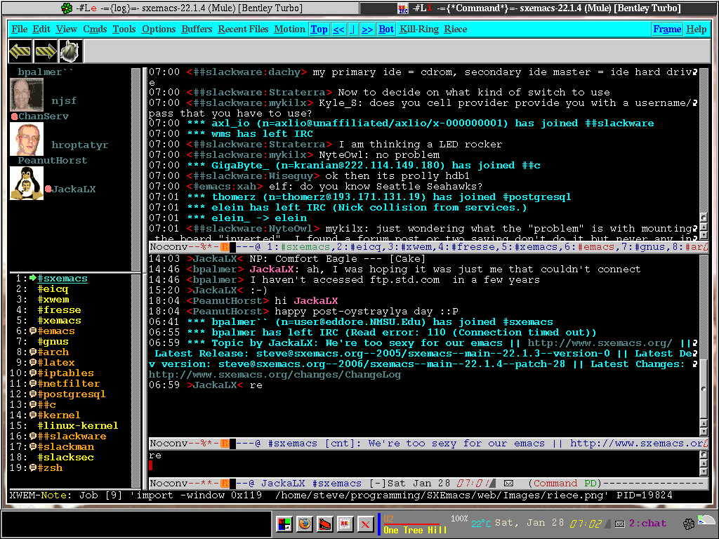Click the Frame button
Viewport: 719px width, 539px height.
pyautogui.click(x=667, y=29)
